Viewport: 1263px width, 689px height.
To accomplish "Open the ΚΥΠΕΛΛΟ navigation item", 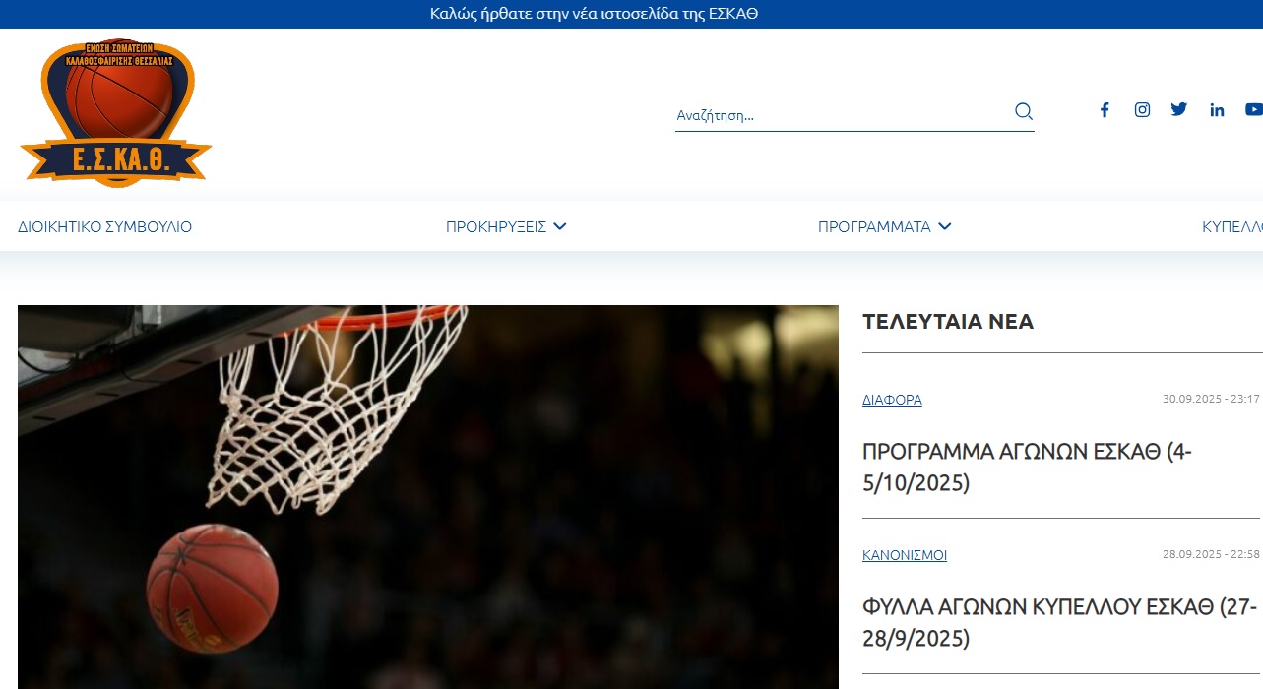I will [1231, 227].
